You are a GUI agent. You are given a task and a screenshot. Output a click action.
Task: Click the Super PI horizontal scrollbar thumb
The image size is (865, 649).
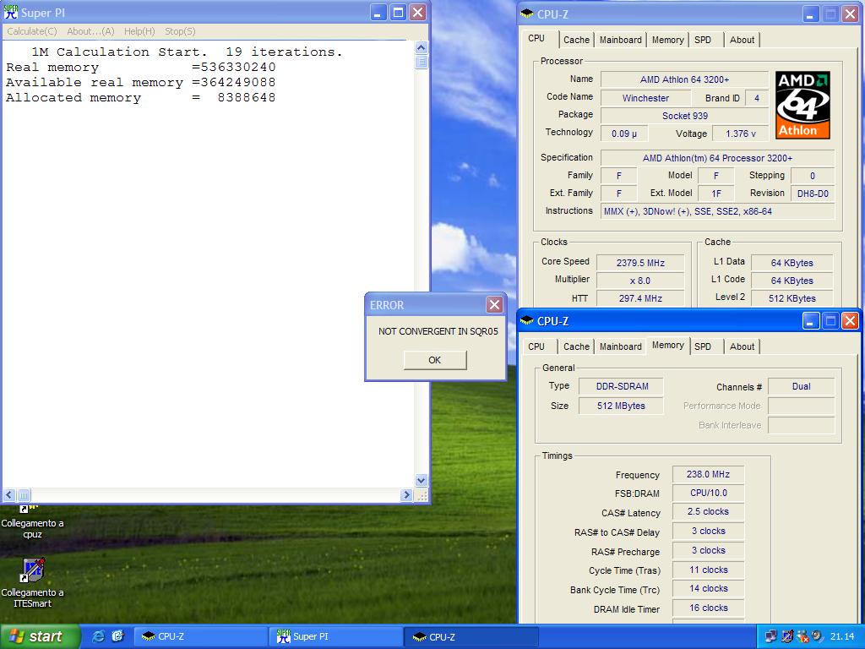click(x=24, y=494)
